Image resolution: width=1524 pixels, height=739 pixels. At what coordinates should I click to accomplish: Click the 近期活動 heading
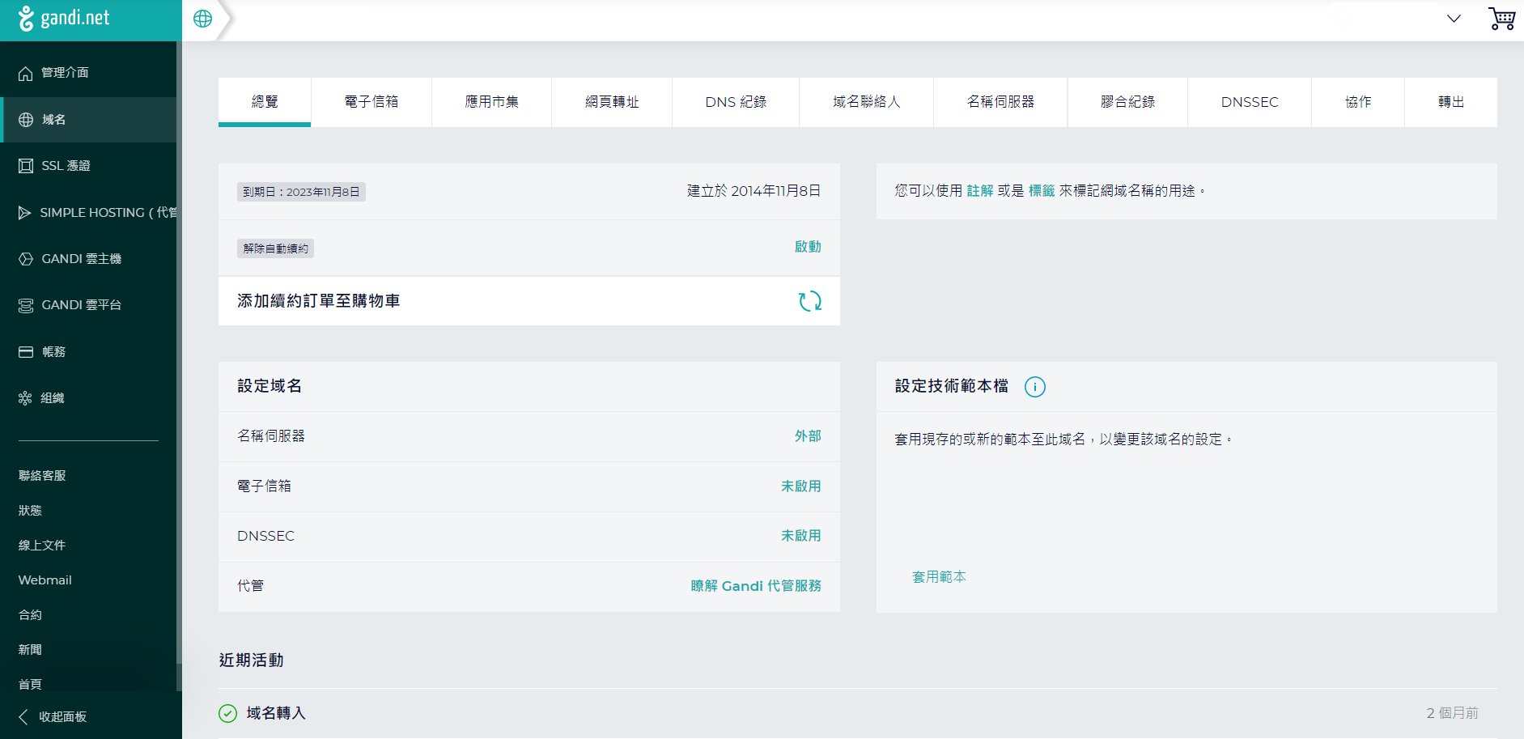(x=251, y=660)
